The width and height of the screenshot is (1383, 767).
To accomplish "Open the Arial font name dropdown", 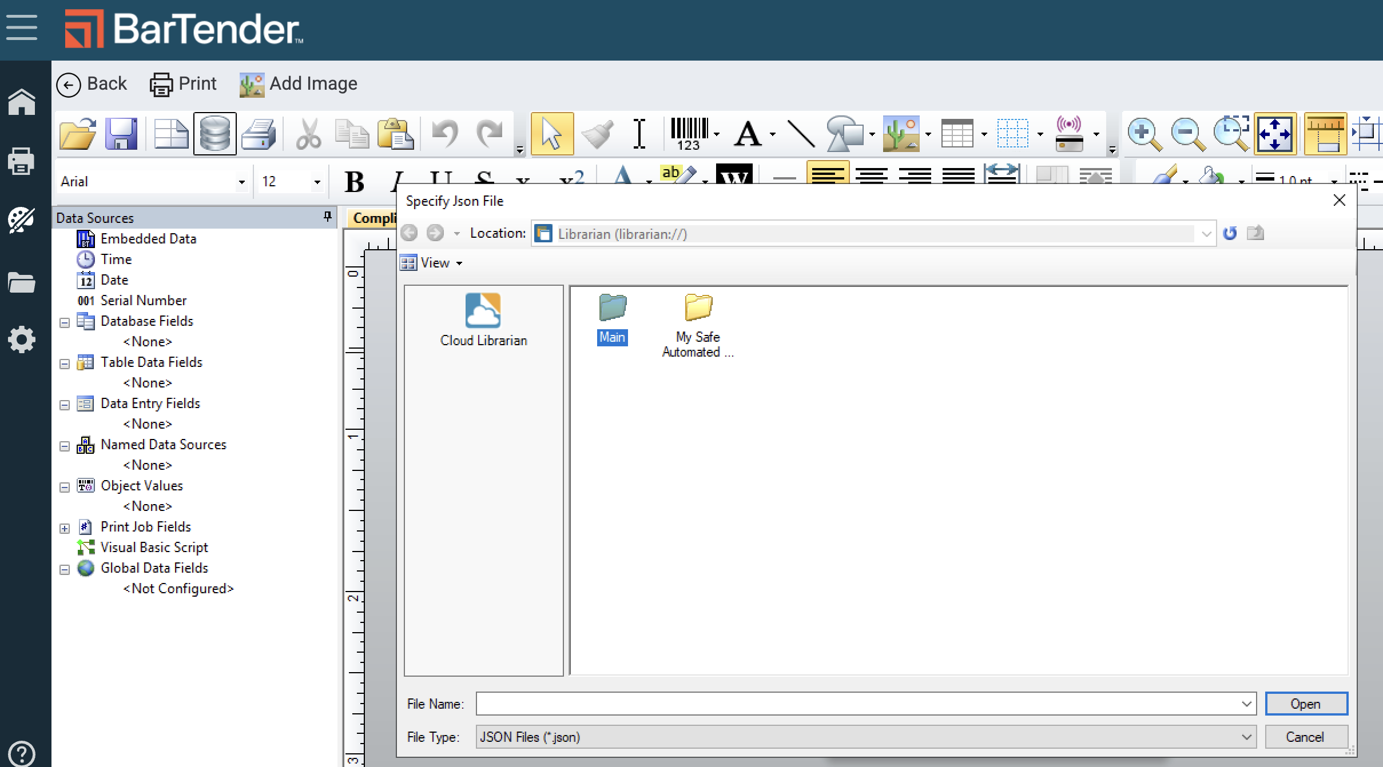I will pos(242,182).
